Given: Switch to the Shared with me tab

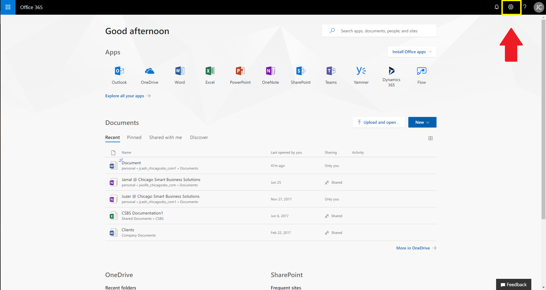Looking at the screenshot, I should coord(166,138).
